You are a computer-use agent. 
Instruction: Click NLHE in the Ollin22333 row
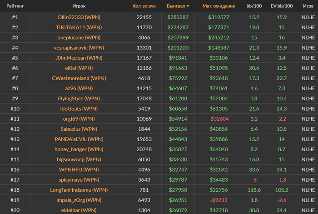(x=308, y=17)
